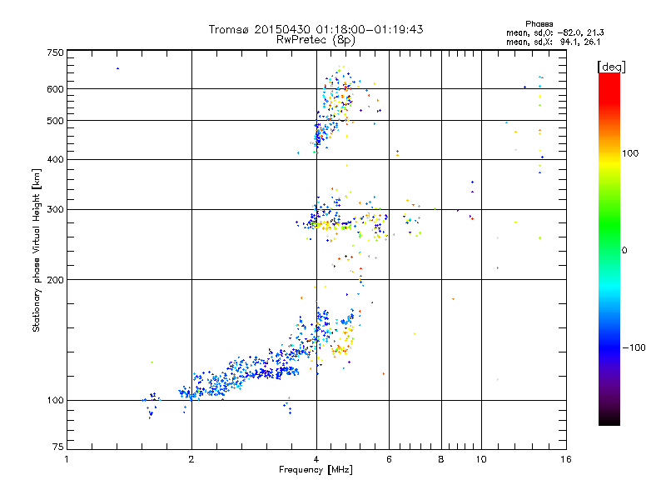Click the x-axis label 'Frequency [MHz]'
The width and height of the screenshot is (666, 500).
coord(316,470)
